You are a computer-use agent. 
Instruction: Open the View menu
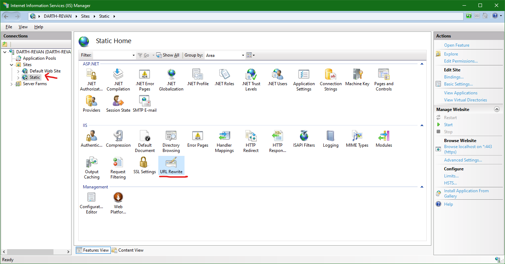(23, 27)
